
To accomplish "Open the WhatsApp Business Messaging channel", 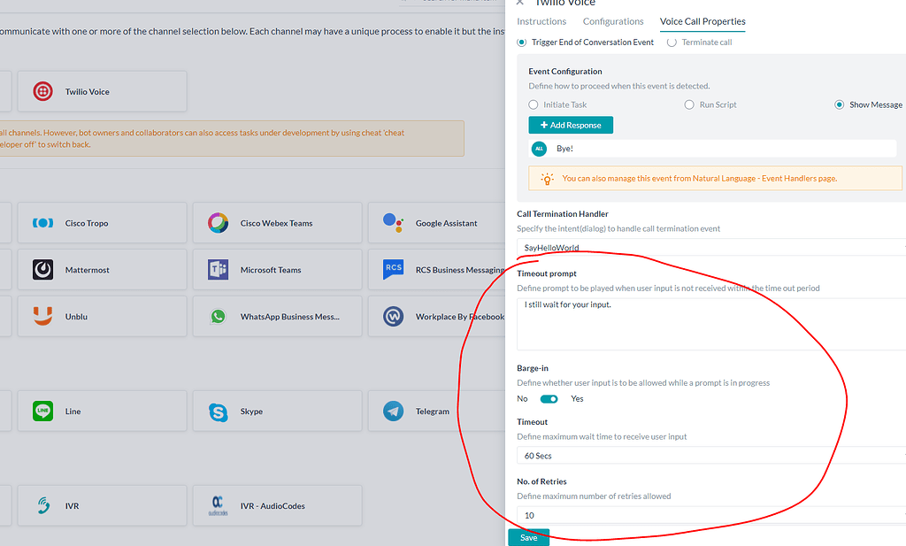I will point(218,317).
